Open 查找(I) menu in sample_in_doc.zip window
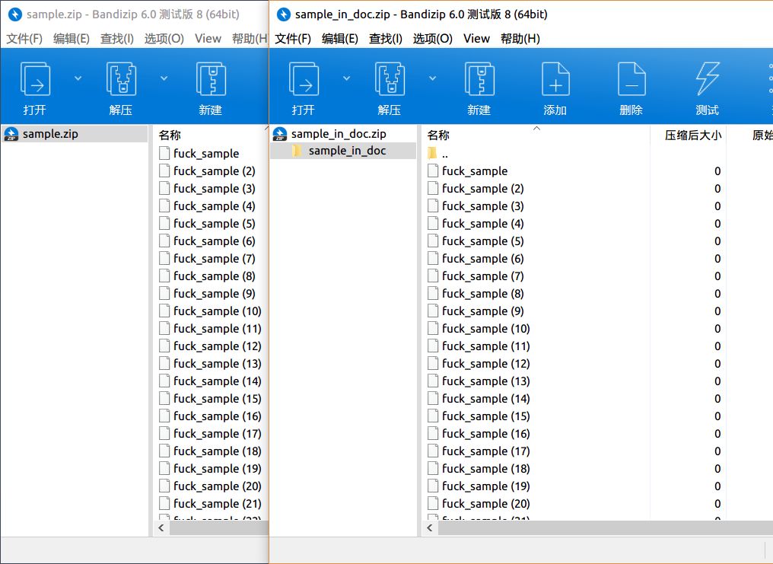The width and height of the screenshot is (773, 564). click(386, 39)
